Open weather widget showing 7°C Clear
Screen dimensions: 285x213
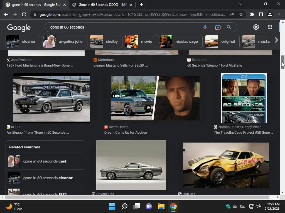pos(14,206)
